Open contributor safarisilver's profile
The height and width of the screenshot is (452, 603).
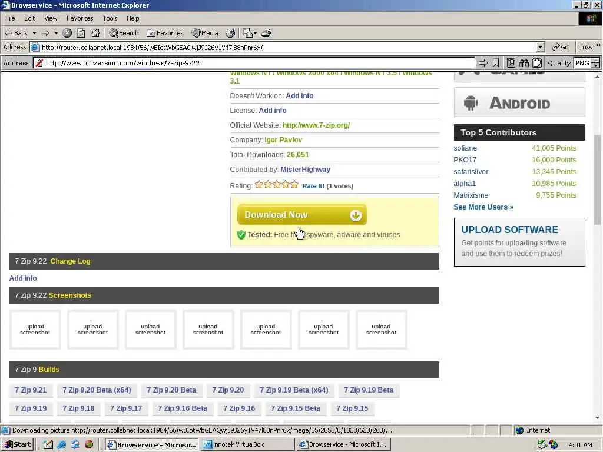[x=471, y=171]
